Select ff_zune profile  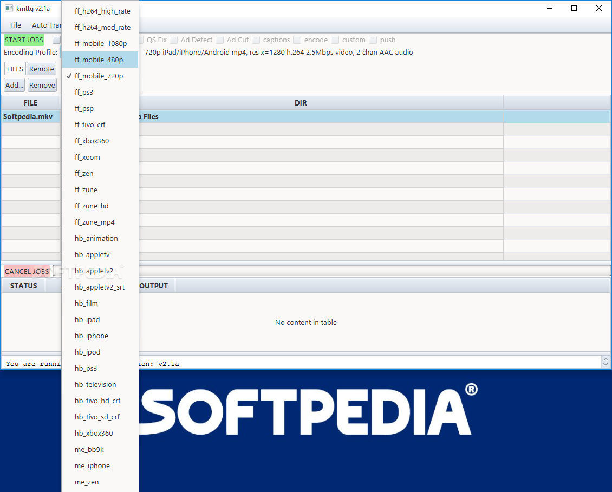point(100,189)
